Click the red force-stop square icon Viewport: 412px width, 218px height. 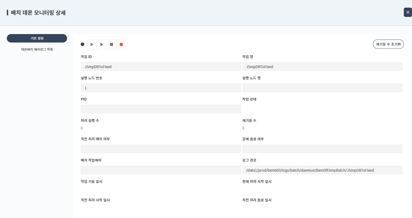point(121,44)
